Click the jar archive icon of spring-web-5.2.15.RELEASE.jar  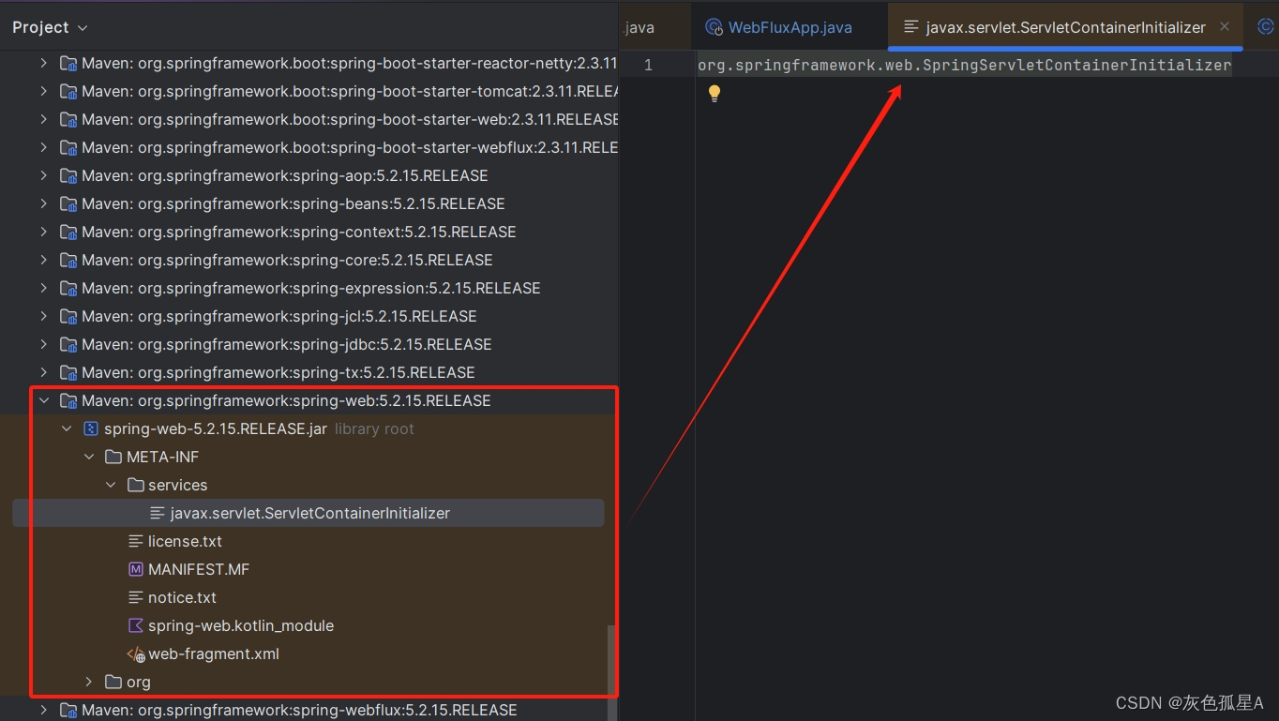(91, 428)
